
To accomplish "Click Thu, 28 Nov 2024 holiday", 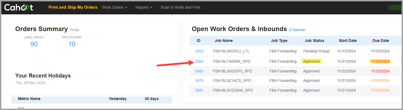I will coord(30,83).
